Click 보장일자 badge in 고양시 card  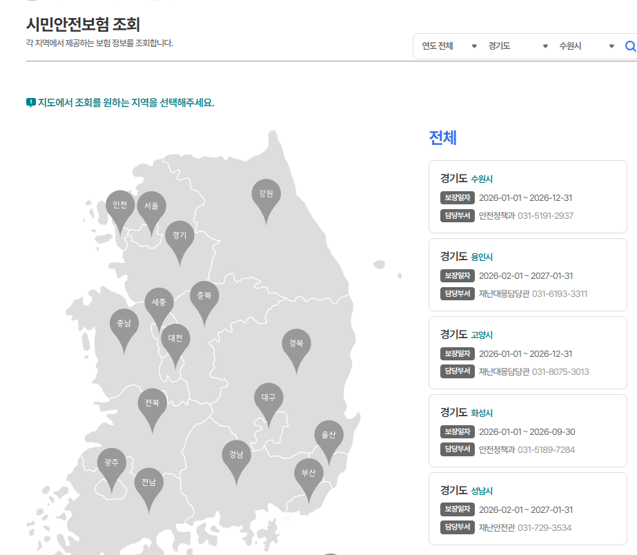coord(458,354)
